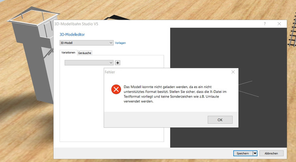This screenshot has height=162, width=296.
Task: Click the 3D-Modelleditor heading
Action: point(72,35)
